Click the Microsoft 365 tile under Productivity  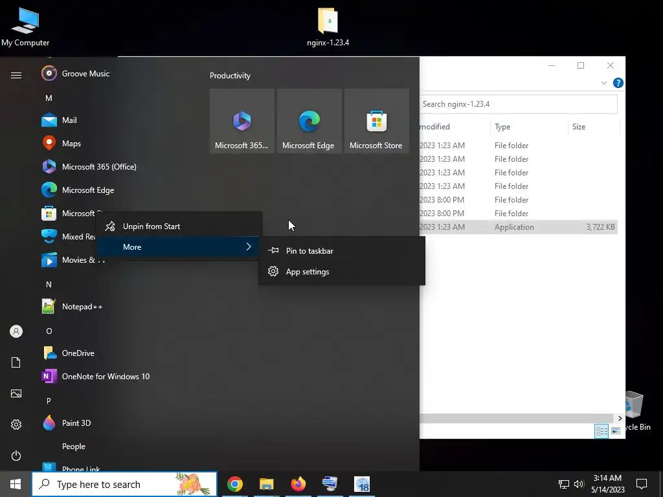point(242,121)
